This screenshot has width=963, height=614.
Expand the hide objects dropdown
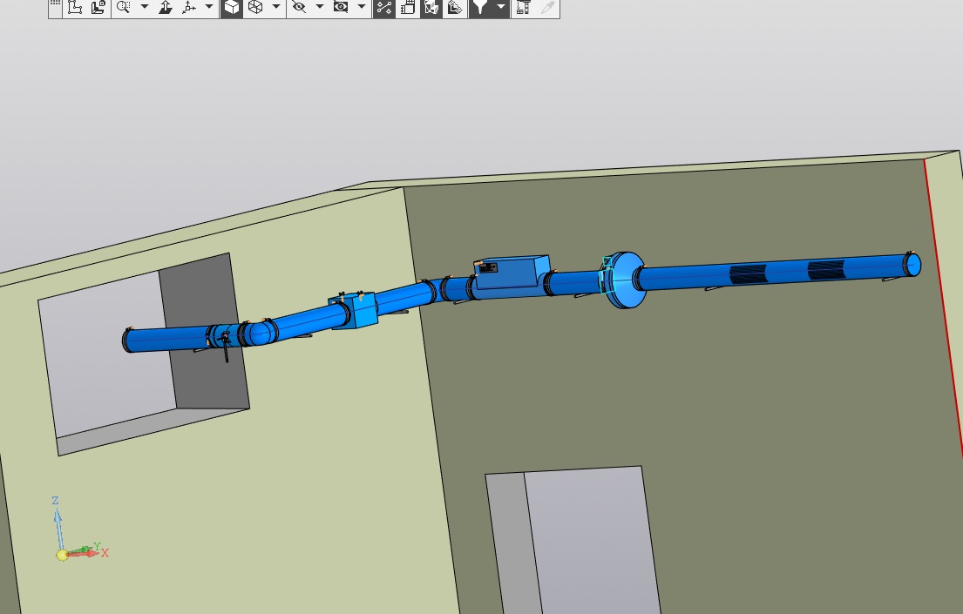point(319,7)
